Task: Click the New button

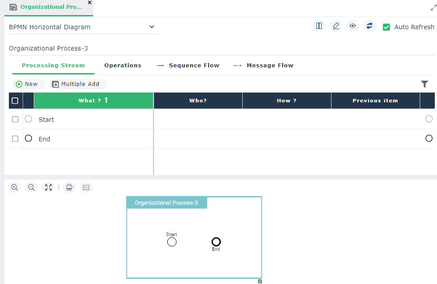Action: [x=27, y=84]
